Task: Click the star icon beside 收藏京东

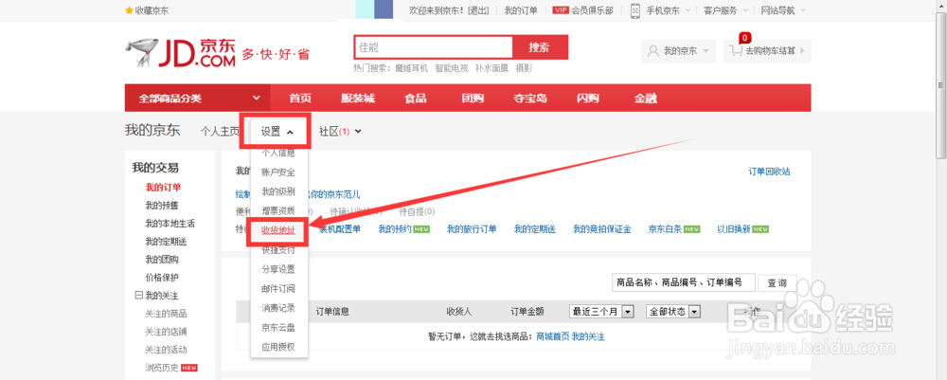Action: (x=129, y=10)
